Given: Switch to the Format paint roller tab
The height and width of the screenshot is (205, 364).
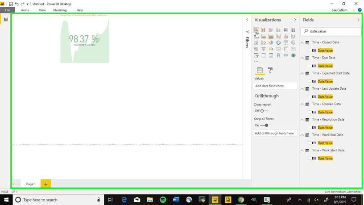Looking at the screenshot, I should [270, 70].
